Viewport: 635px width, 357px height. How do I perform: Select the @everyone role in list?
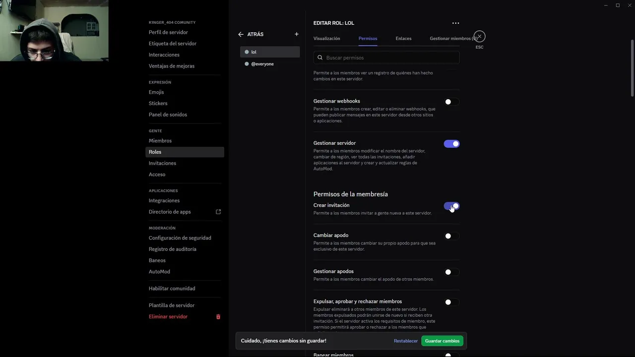coord(262,64)
